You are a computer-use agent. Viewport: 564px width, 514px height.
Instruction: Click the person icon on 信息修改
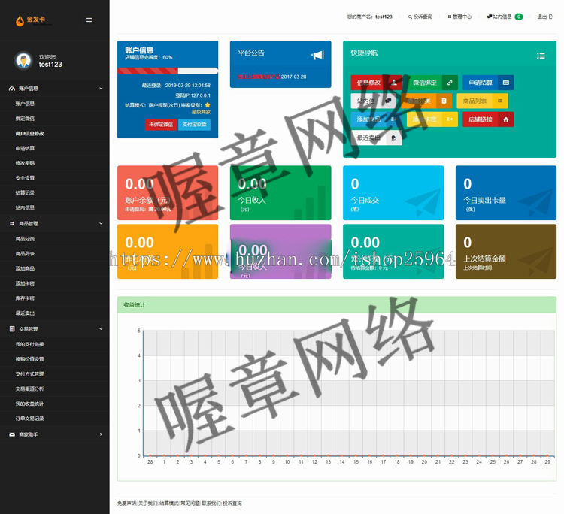(x=394, y=83)
